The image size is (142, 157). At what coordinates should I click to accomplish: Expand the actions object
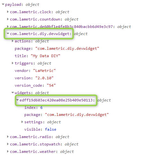pos(12,41)
